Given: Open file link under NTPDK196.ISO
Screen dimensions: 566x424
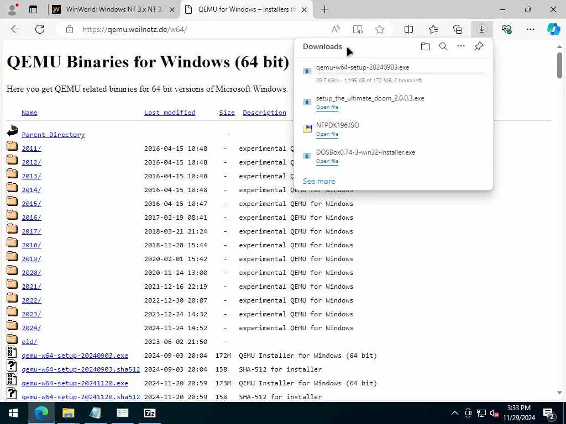Looking at the screenshot, I should click(327, 134).
